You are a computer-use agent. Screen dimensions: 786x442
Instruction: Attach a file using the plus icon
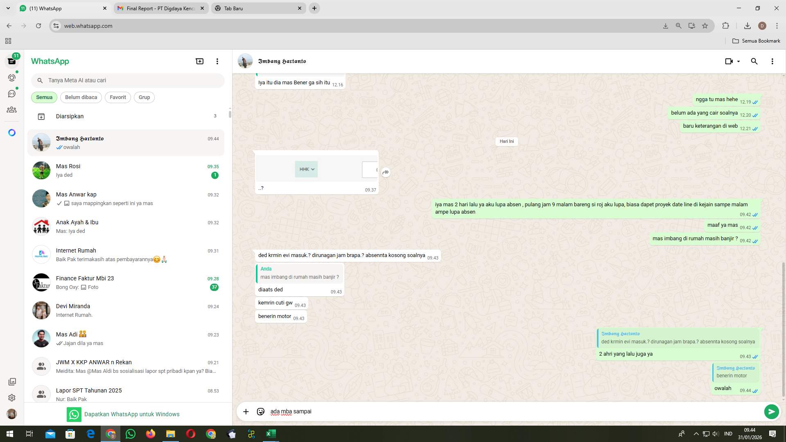246,411
